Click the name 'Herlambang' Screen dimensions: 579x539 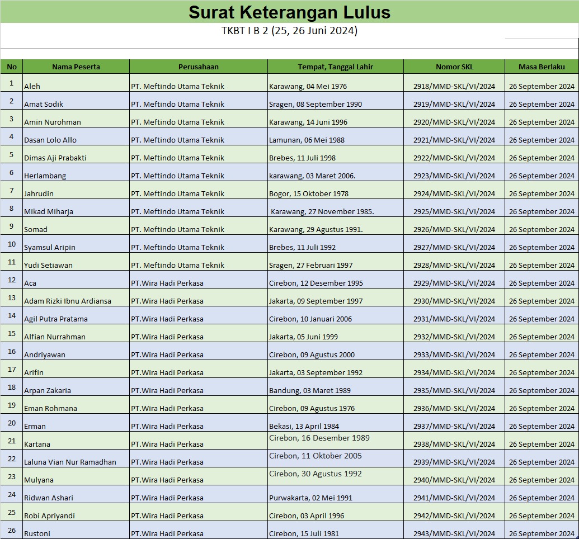(45, 176)
